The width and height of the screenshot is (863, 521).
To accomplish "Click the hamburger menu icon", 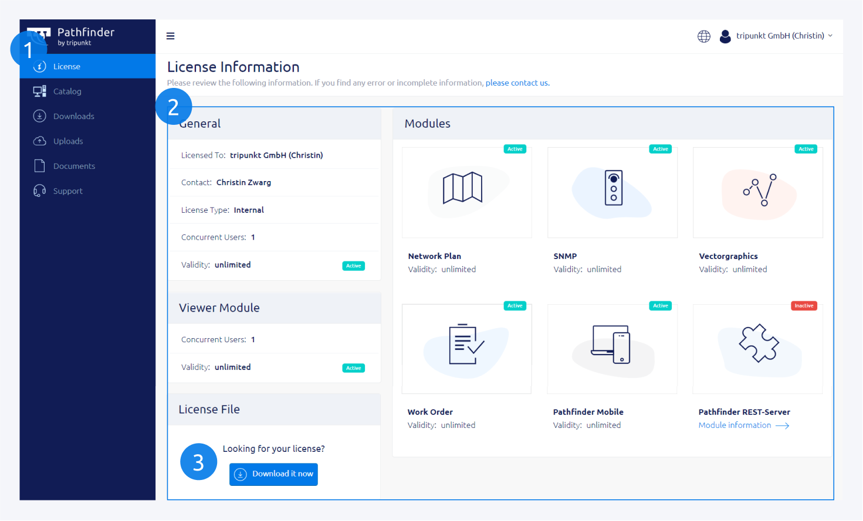I will pos(170,36).
